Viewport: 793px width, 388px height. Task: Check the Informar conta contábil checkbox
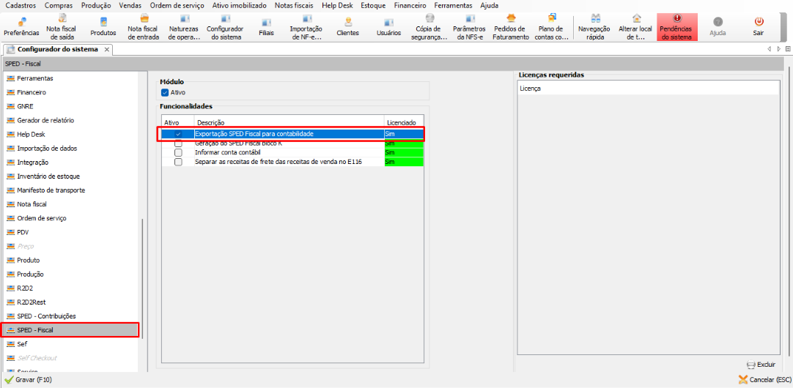tap(178, 152)
